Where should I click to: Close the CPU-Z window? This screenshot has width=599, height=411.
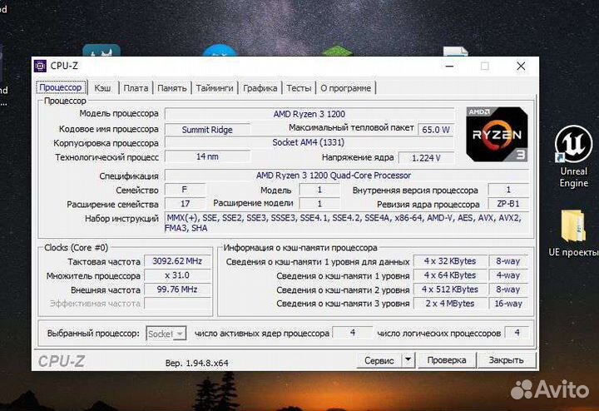521,66
